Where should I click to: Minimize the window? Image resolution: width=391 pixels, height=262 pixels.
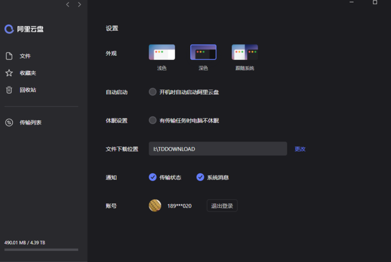point(351,2)
